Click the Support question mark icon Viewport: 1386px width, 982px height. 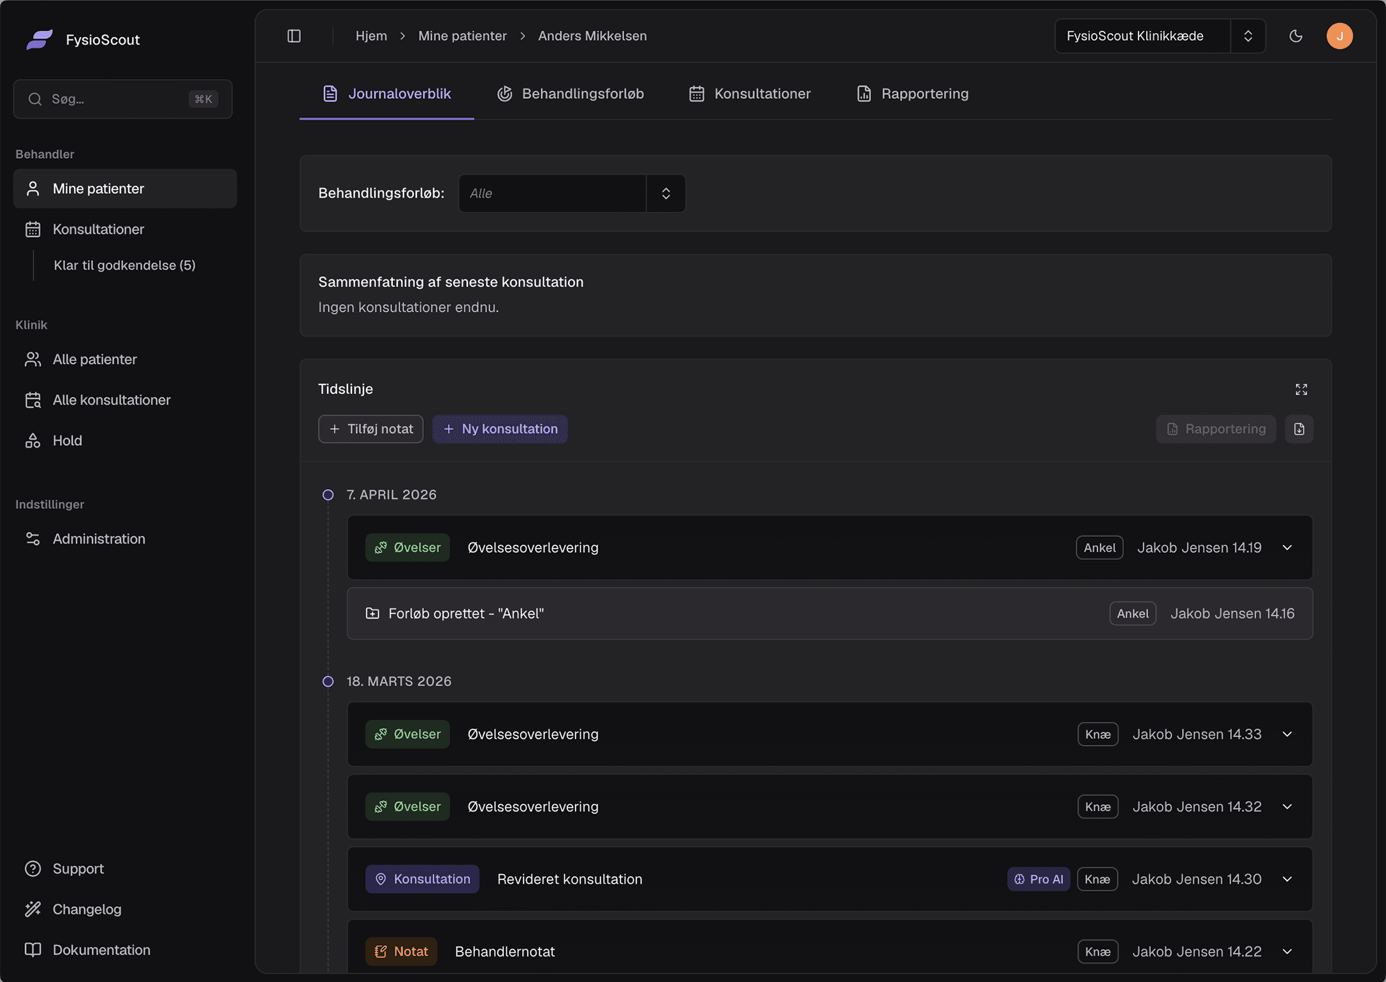tap(33, 868)
